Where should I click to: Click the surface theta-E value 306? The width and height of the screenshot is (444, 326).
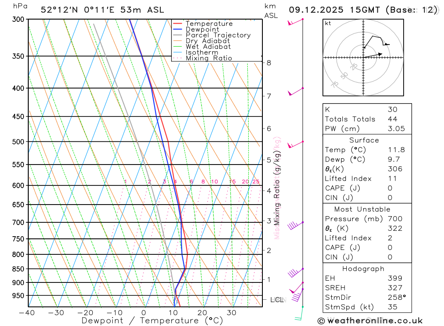(395, 169)
